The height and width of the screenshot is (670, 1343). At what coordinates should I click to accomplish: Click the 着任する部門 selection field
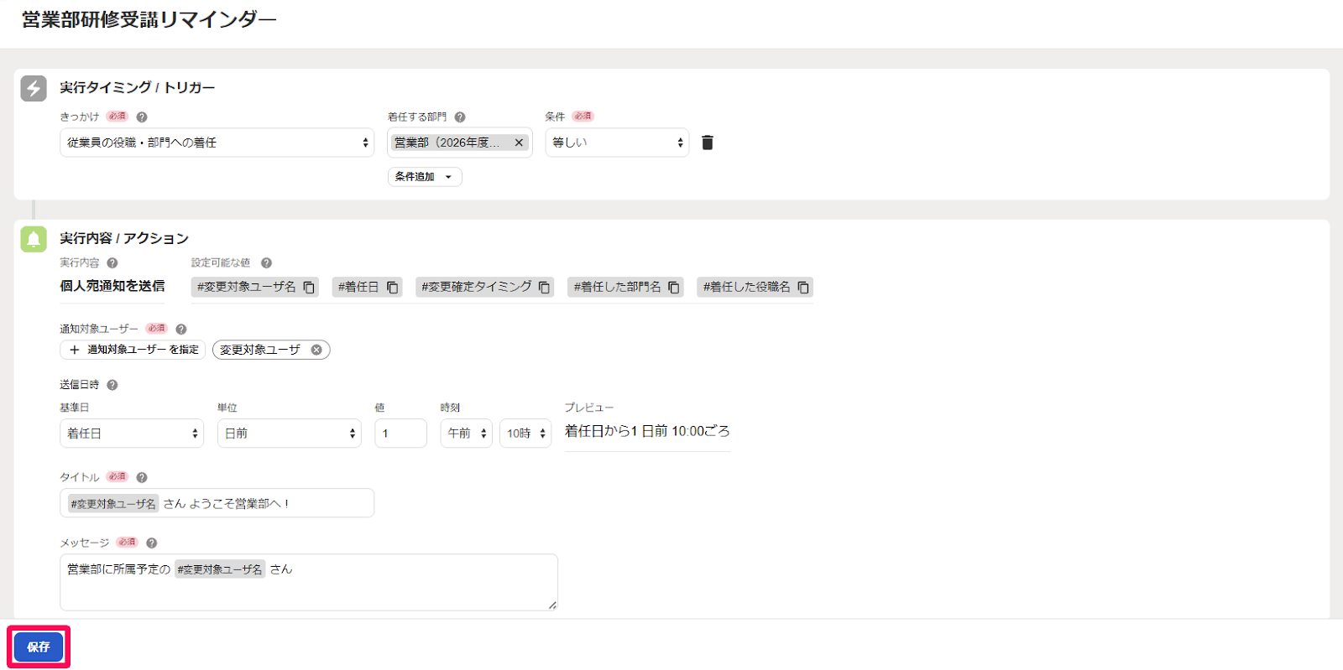point(460,143)
